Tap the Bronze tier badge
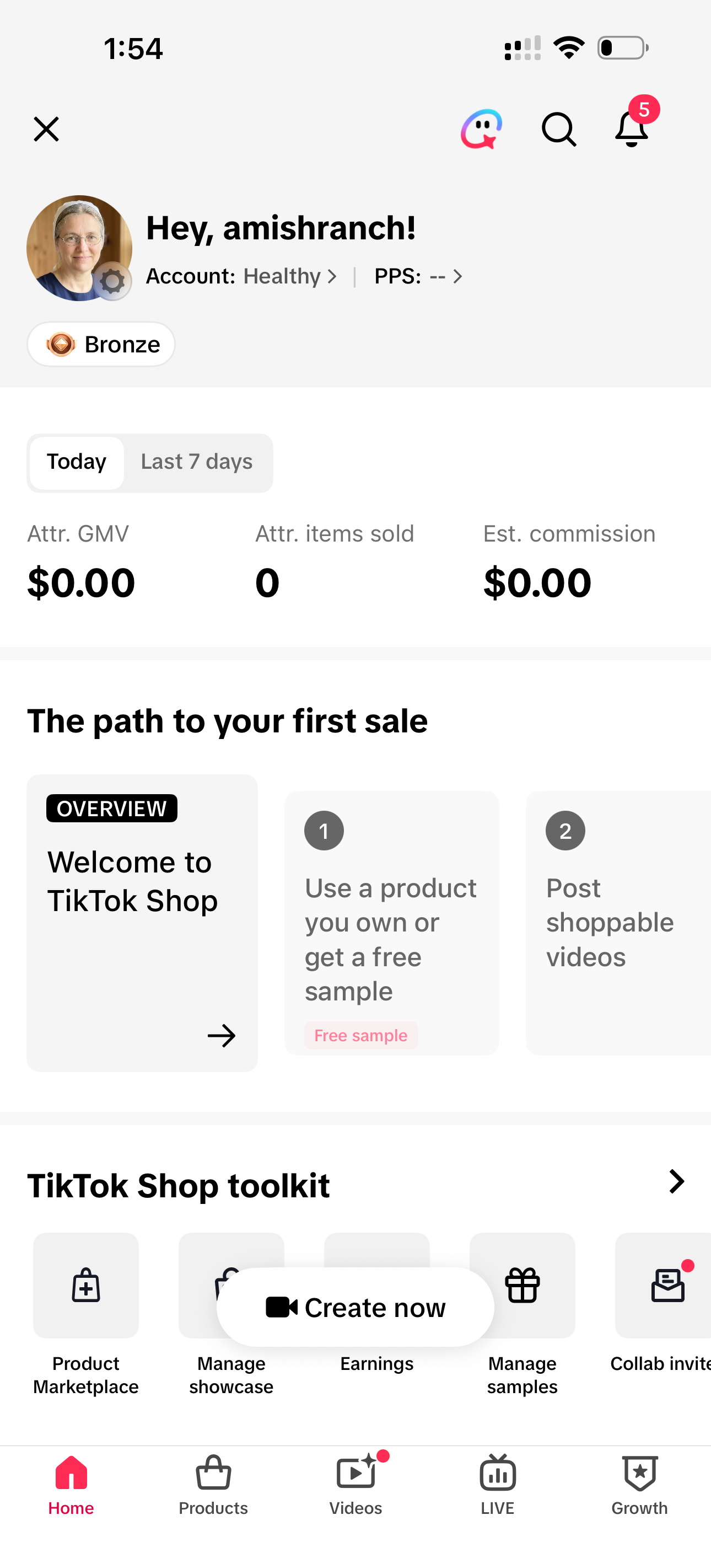711x1542 pixels. 100,344
